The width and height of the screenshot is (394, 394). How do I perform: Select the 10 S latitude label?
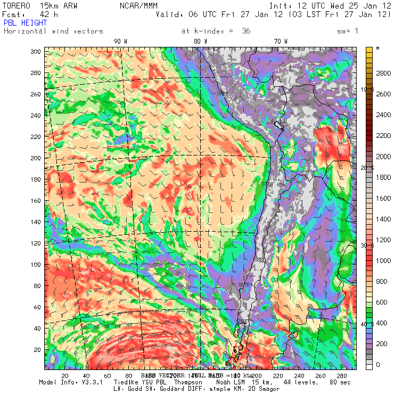pos(367,89)
